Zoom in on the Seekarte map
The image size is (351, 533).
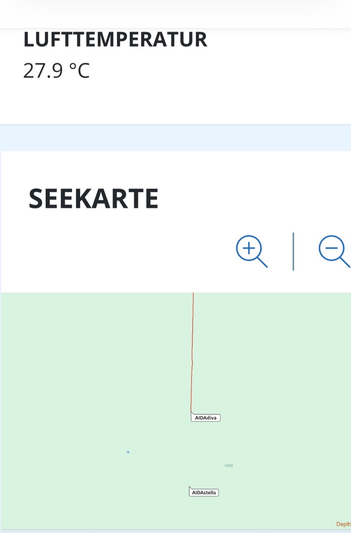[x=251, y=250]
